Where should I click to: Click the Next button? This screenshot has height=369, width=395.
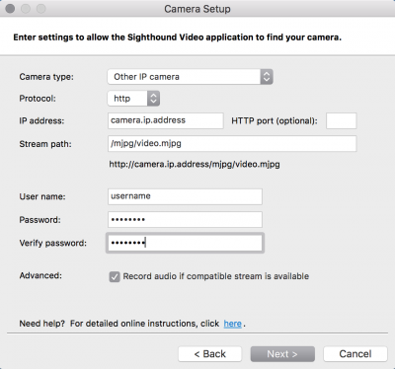(282, 354)
